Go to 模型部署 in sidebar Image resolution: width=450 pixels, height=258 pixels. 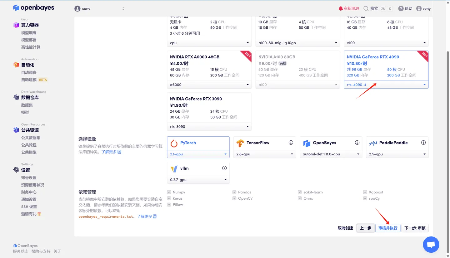[x=29, y=40]
